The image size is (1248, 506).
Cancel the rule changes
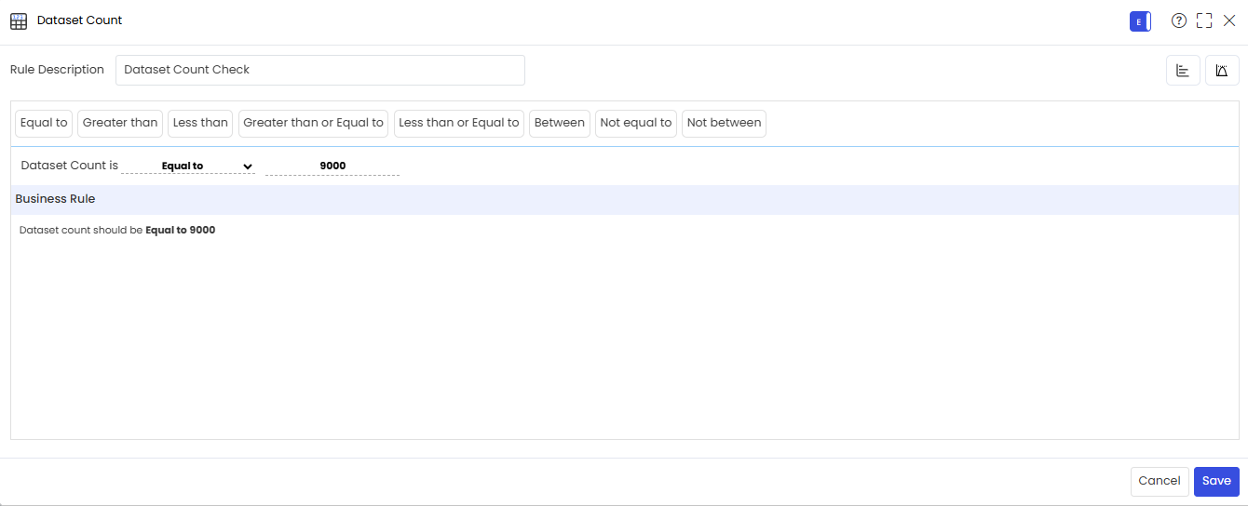tap(1160, 481)
